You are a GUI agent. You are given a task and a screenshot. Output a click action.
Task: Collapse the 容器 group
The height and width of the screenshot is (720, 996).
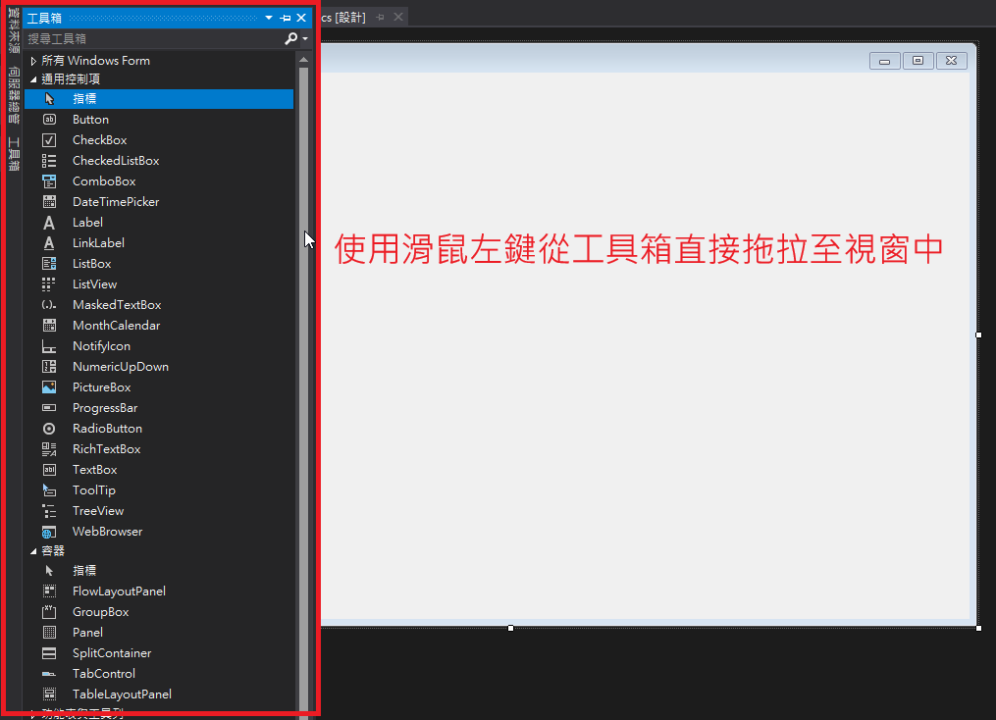click(33, 551)
